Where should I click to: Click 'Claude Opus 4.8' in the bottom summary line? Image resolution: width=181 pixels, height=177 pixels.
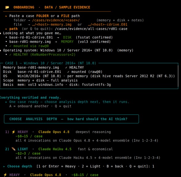tap(46, 175)
